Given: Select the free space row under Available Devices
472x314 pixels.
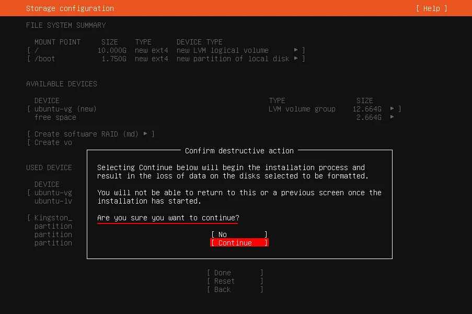Looking at the screenshot, I should pyautogui.click(x=55, y=117).
